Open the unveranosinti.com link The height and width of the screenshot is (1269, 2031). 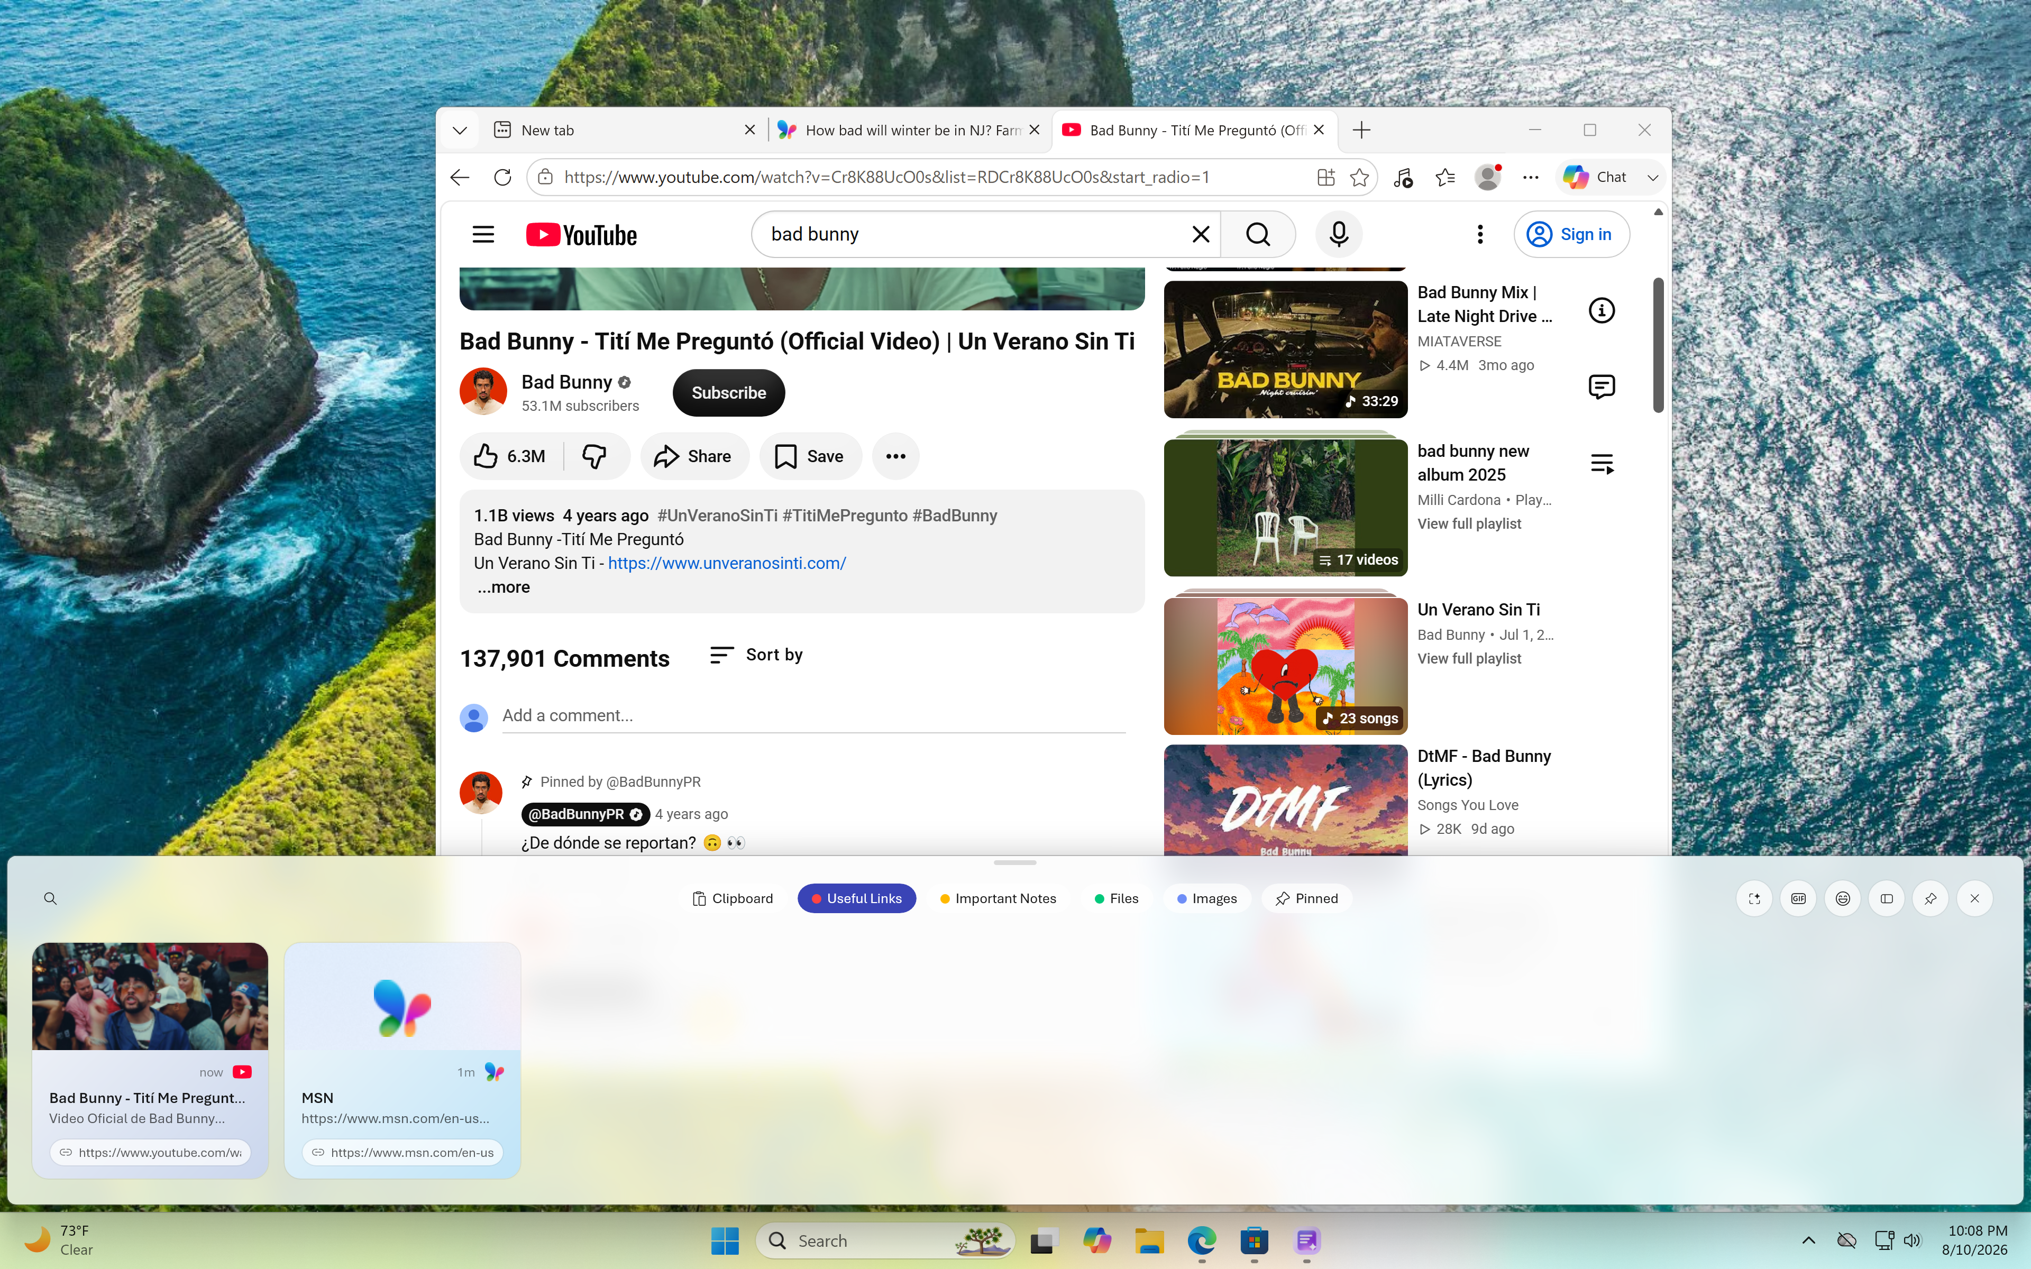pos(727,563)
